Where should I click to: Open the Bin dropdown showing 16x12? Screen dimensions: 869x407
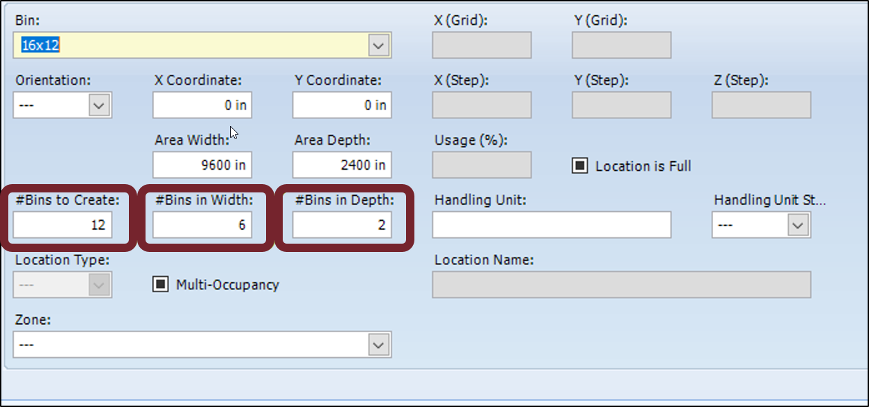click(x=378, y=46)
